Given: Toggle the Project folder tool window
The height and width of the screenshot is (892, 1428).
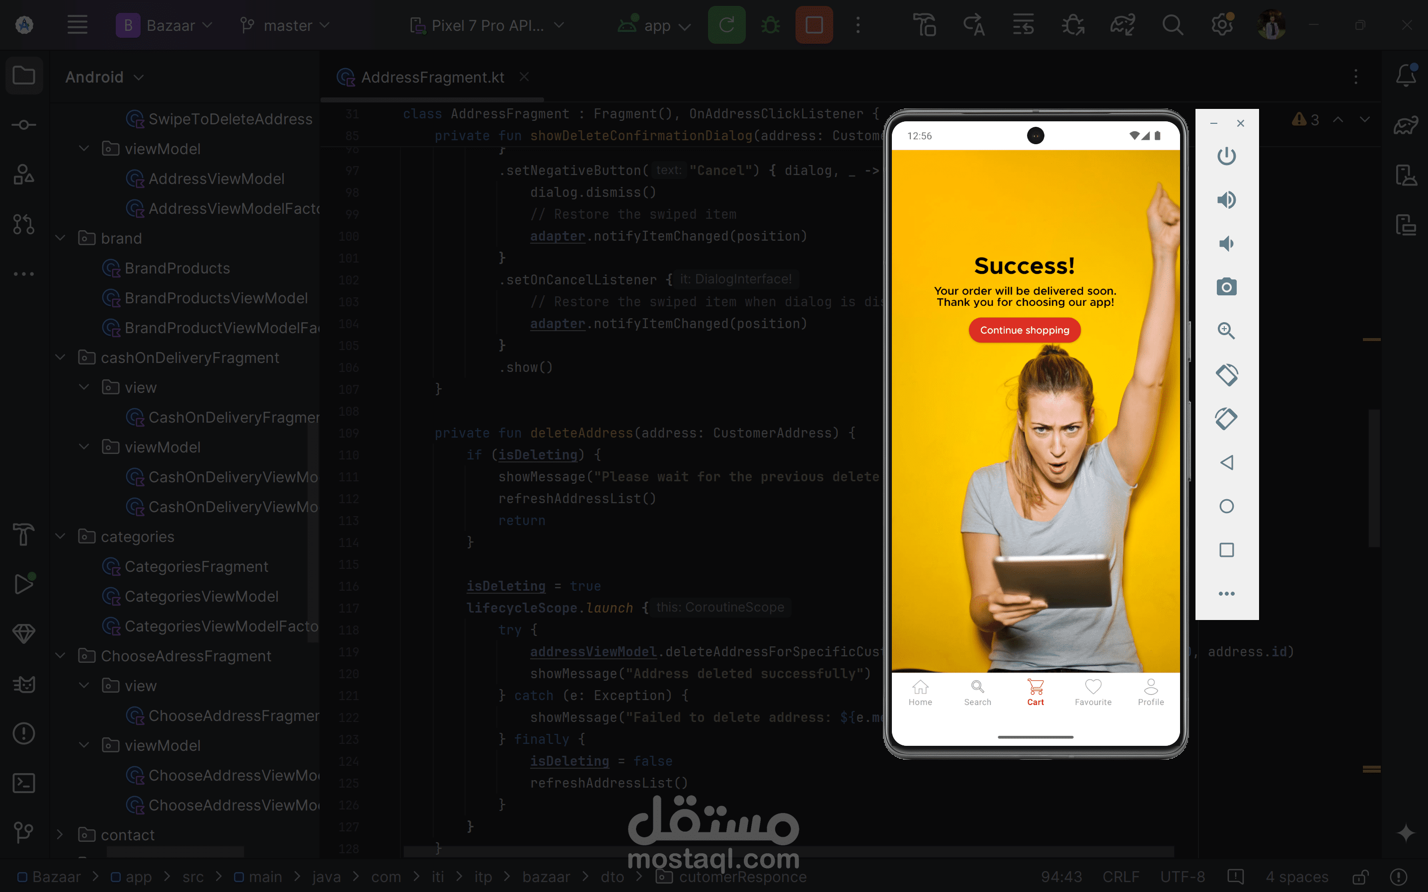Looking at the screenshot, I should (23, 76).
